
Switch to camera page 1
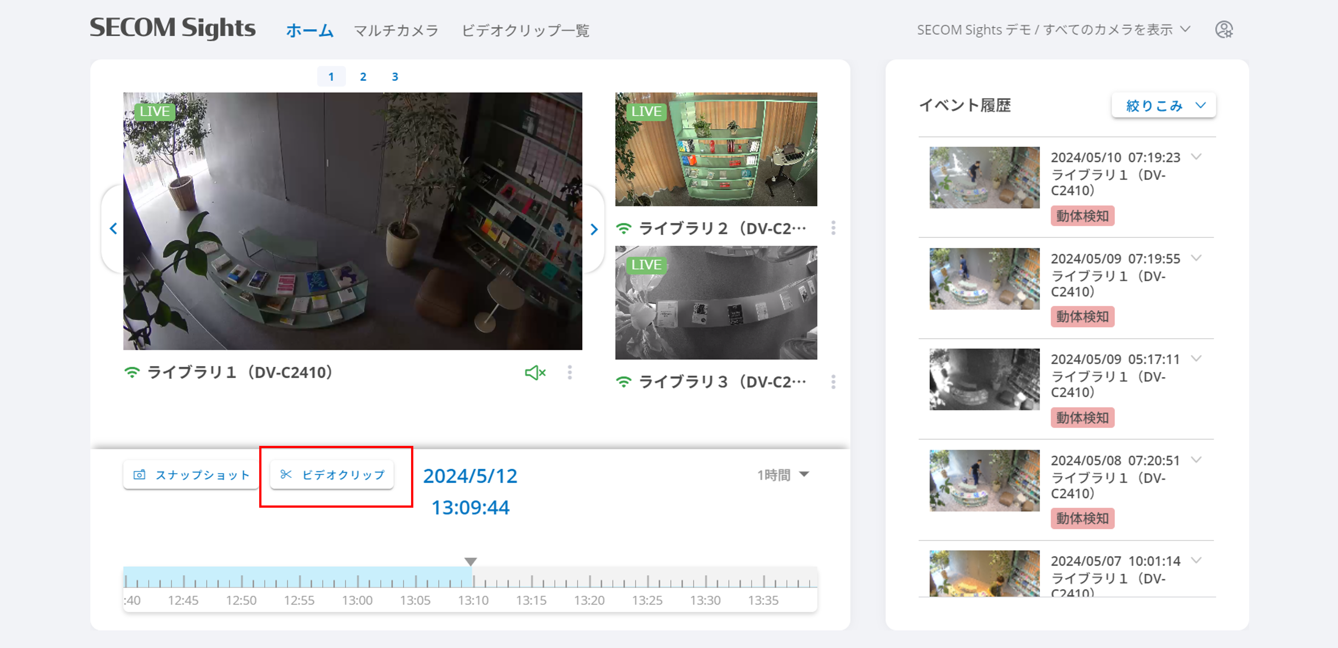331,77
